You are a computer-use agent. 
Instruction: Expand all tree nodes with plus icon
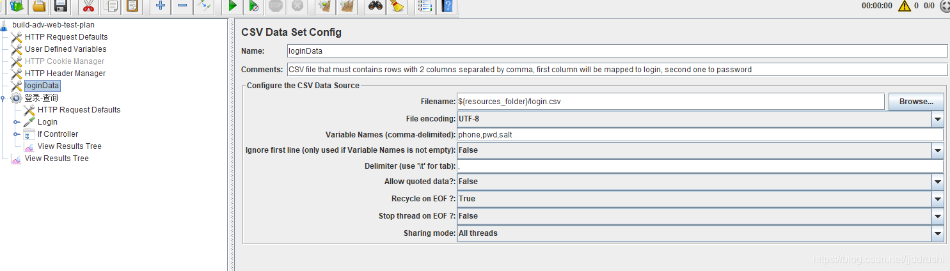pos(161,6)
